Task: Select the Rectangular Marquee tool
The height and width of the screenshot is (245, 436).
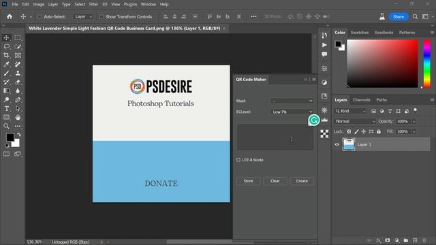Action: click(18, 37)
